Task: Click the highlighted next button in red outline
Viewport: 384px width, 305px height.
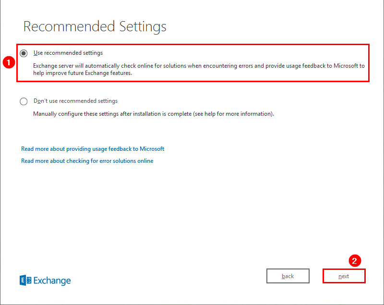Action: (x=344, y=276)
